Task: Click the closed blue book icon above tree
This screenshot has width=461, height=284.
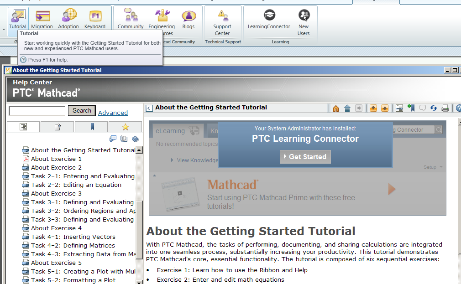Action: tap(135, 139)
